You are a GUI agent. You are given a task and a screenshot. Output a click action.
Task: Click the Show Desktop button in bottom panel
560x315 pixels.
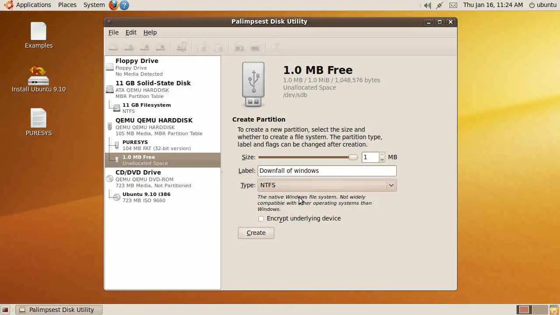[5, 310]
